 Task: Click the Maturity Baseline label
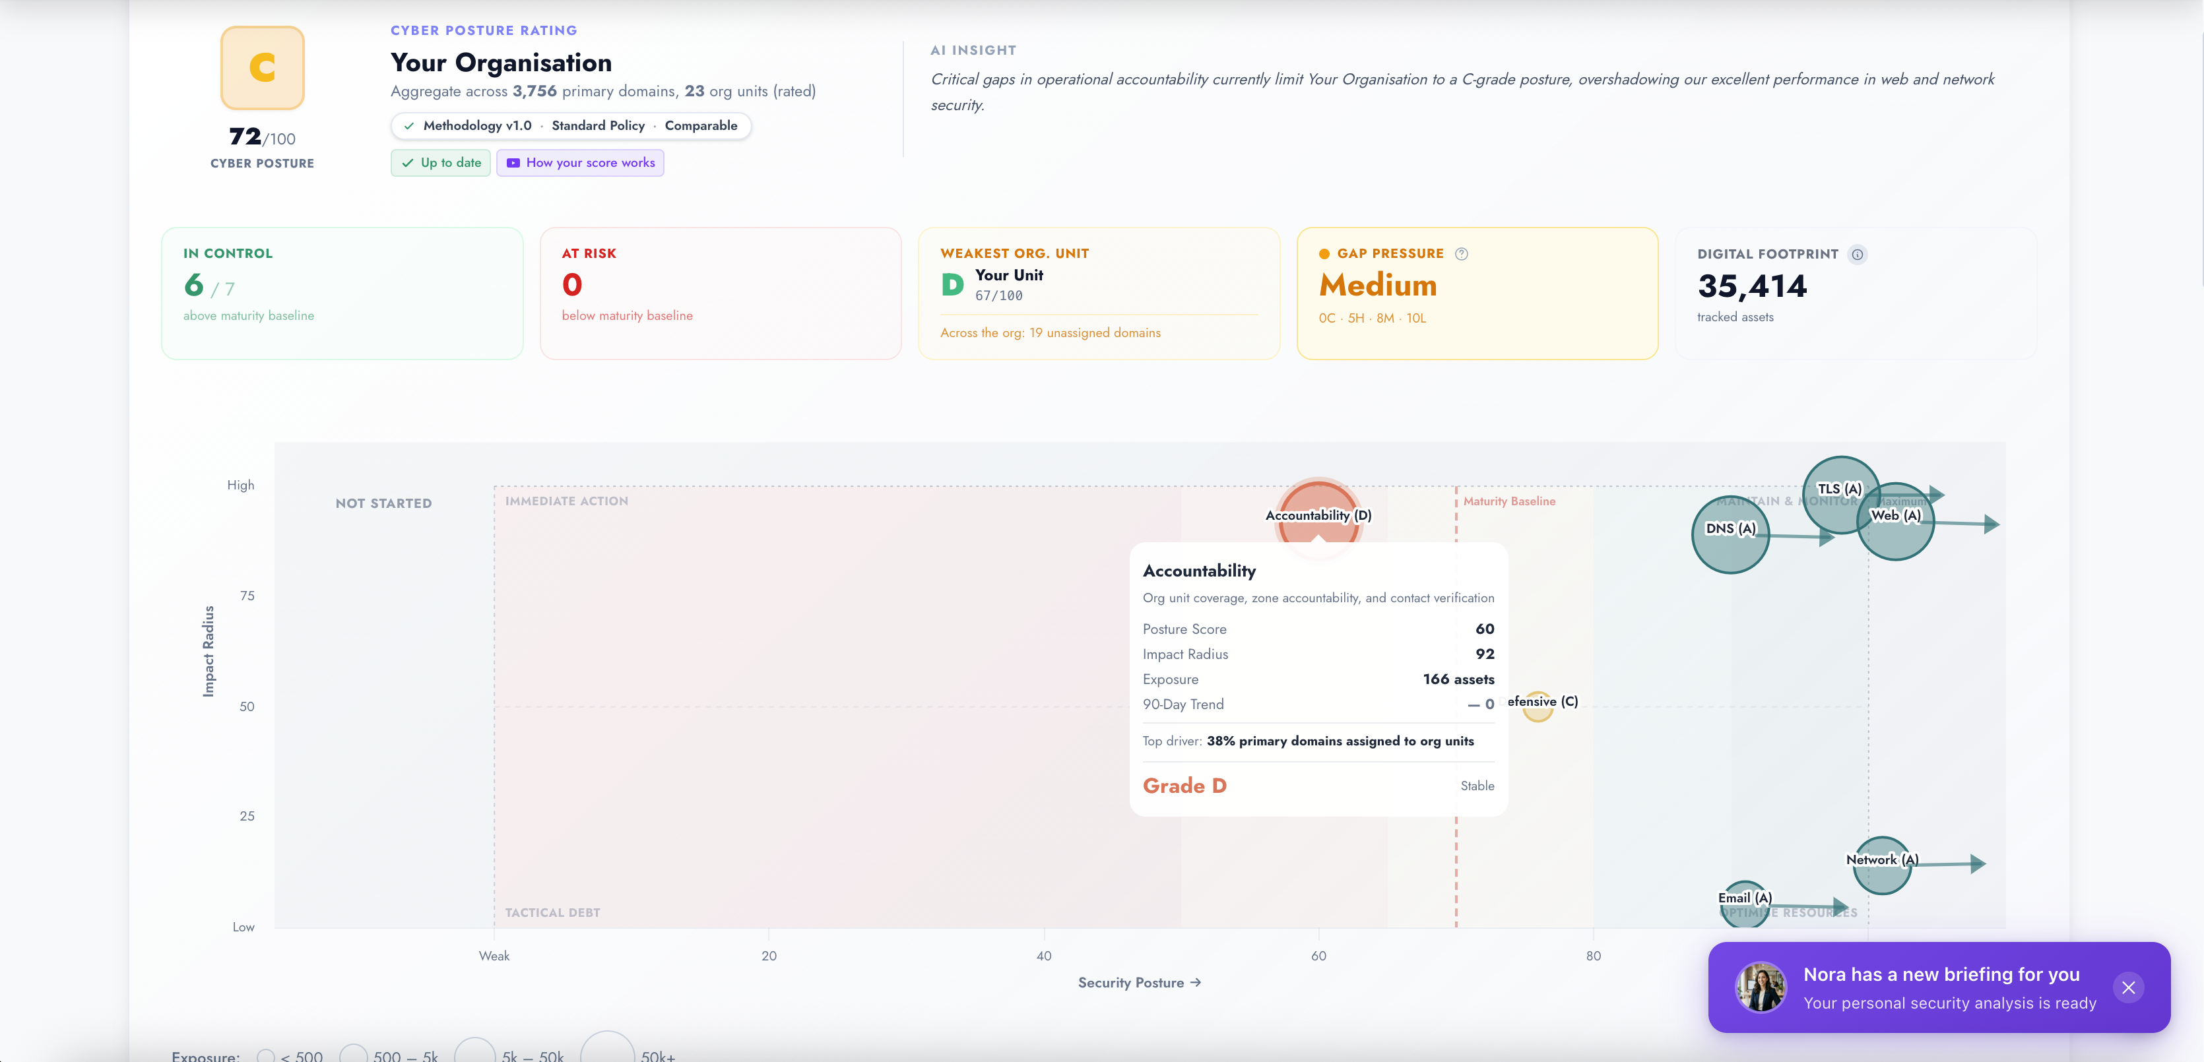pos(1508,502)
